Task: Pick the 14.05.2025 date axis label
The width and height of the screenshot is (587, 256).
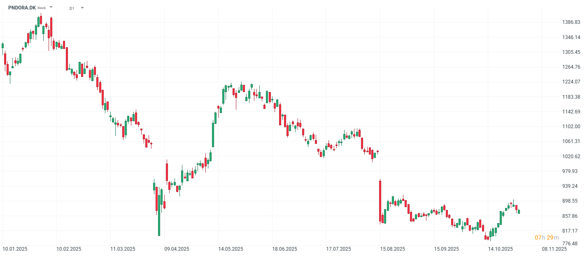Action: coord(231,249)
